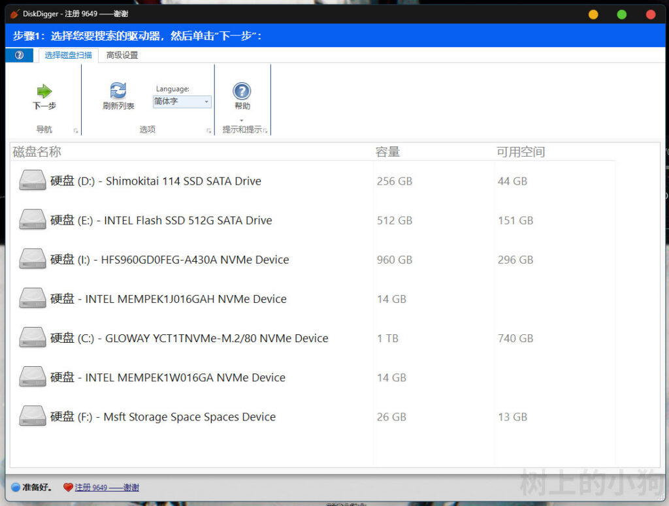Screen dimensions: 669x506
Task: Click the 注册 9649 registration link
Action: click(x=106, y=487)
